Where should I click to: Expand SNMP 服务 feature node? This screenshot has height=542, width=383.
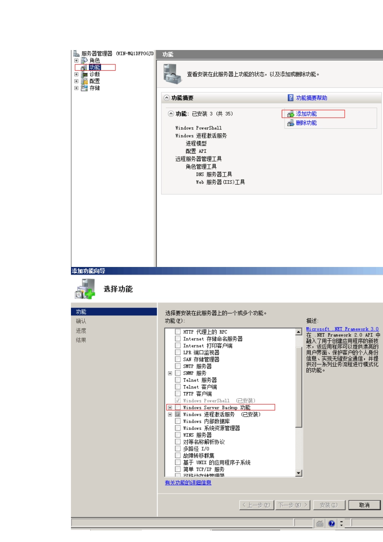(x=170, y=373)
